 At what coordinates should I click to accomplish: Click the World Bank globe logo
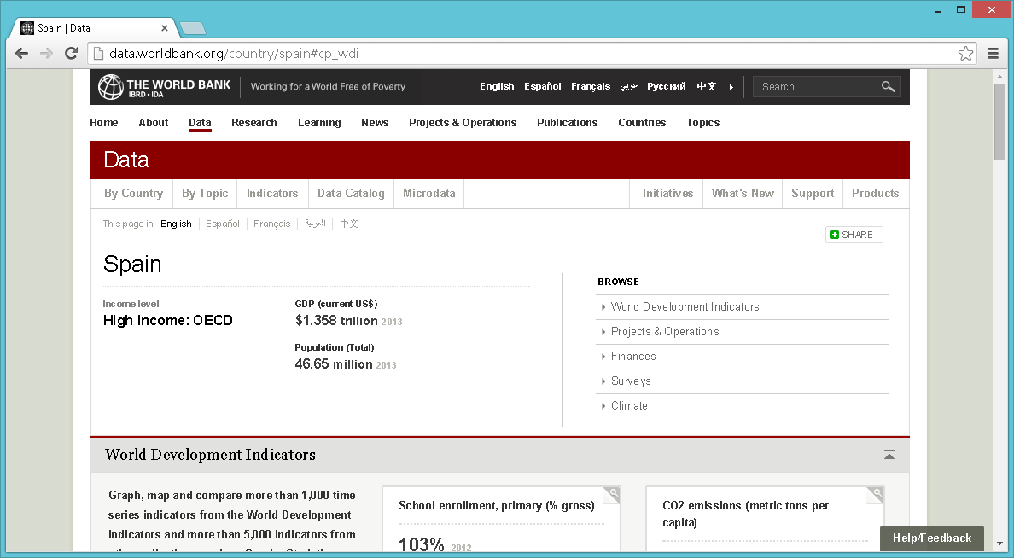coord(111,87)
